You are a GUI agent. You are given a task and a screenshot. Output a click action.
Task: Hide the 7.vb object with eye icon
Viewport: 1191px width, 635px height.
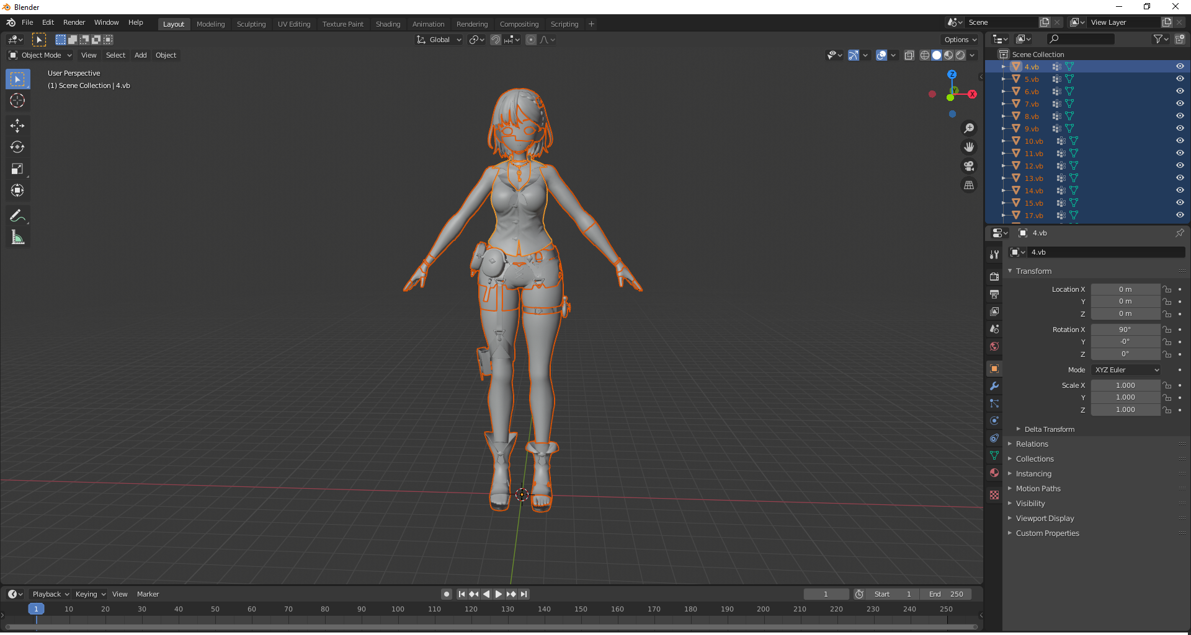point(1180,103)
